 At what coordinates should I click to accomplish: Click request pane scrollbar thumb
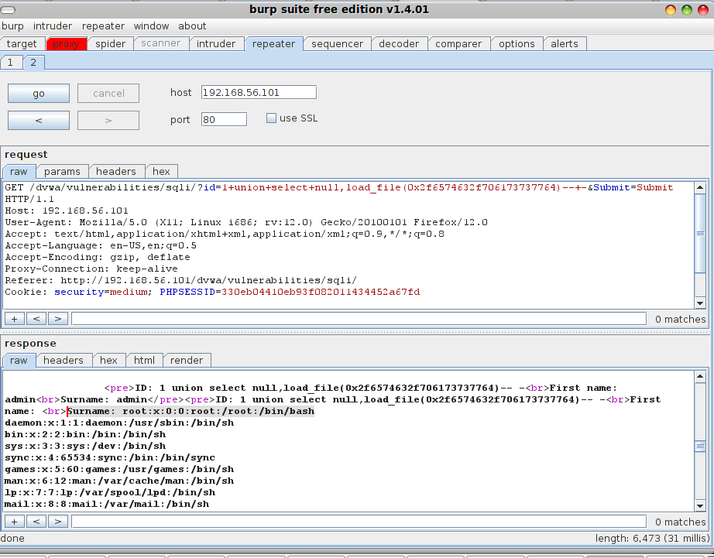700,234
